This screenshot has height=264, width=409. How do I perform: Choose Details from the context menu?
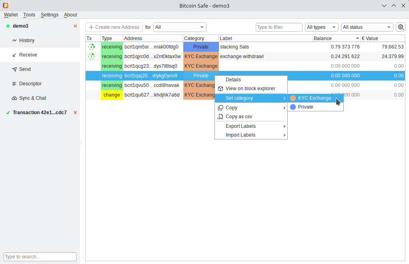[x=233, y=80]
